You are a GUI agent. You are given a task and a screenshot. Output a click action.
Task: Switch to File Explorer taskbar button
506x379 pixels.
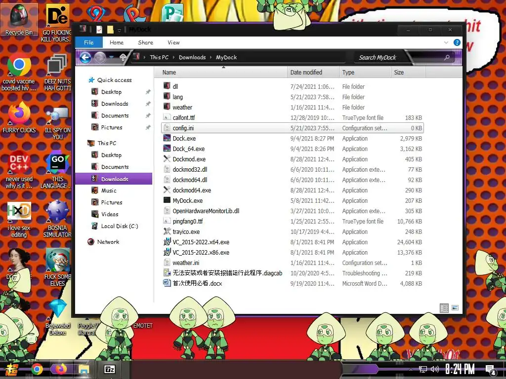coord(84,369)
